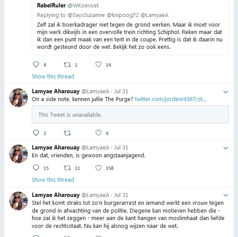Retweet the 'angstaanjagend' tweet
The image size is (238, 237).
click(x=67, y=168)
